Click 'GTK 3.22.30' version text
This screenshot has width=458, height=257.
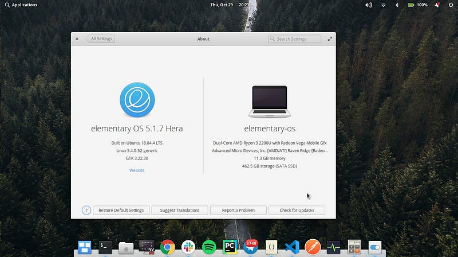[x=137, y=158]
